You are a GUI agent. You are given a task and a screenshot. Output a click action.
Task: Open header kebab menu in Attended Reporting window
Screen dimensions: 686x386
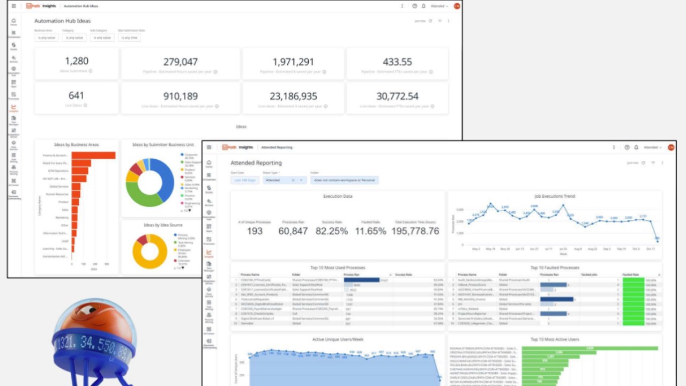coord(614,147)
